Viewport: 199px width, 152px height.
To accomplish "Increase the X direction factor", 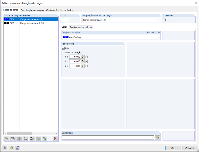I will (83, 56).
